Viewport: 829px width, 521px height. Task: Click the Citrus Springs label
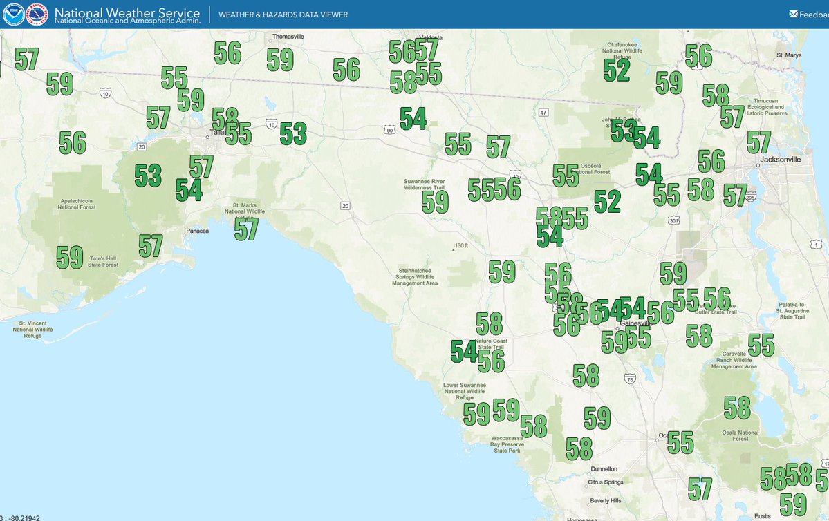(x=606, y=482)
